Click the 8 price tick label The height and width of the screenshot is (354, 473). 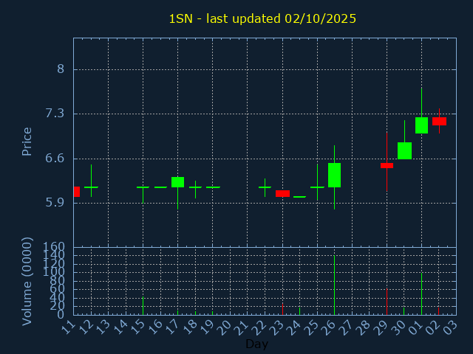click(61, 69)
